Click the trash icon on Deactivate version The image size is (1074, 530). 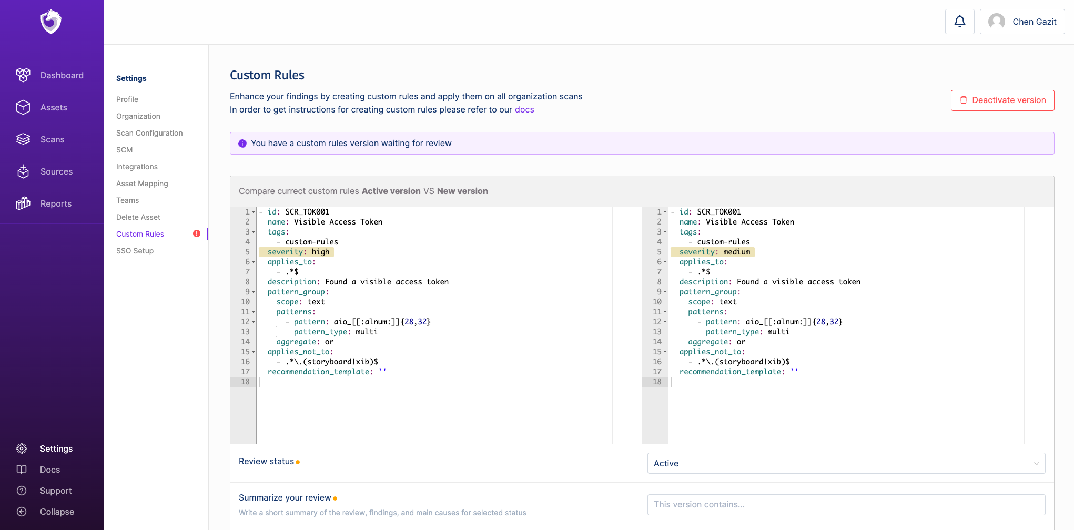pos(964,100)
